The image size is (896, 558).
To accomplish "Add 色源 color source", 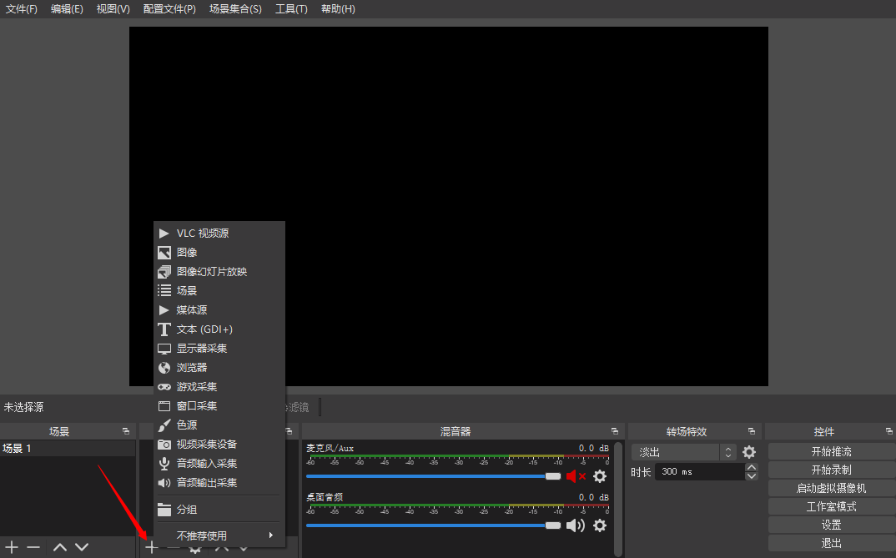I will coord(219,425).
